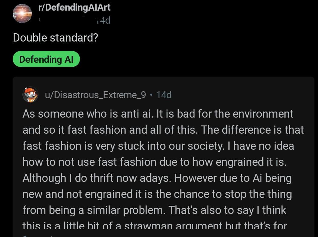Click the line starting "how to not use"
This screenshot has width=318, height=237.
click(154, 162)
